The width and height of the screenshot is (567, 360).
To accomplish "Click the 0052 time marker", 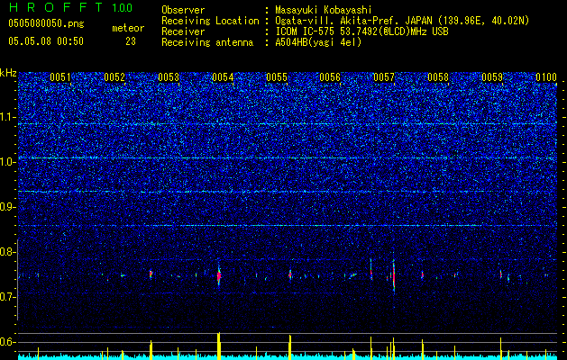I will (x=114, y=77).
